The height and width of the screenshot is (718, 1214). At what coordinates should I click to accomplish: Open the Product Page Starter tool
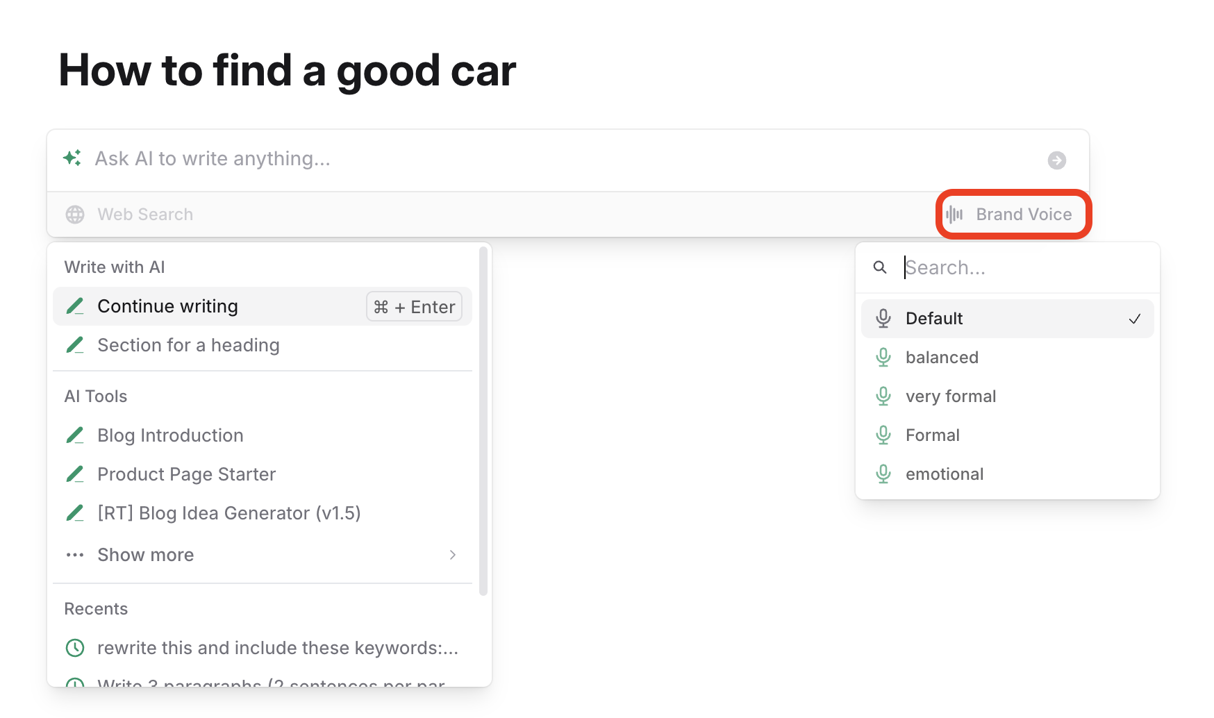tap(186, 474)
